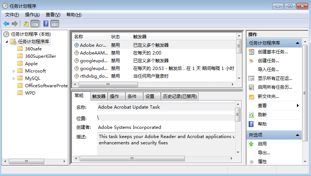This screenshot has width=311, height=176.
Task: Click the 创建任务 icon
Action: [x=251, y=61]
